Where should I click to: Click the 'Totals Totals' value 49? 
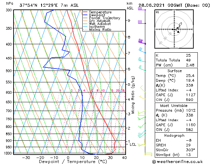188,60
